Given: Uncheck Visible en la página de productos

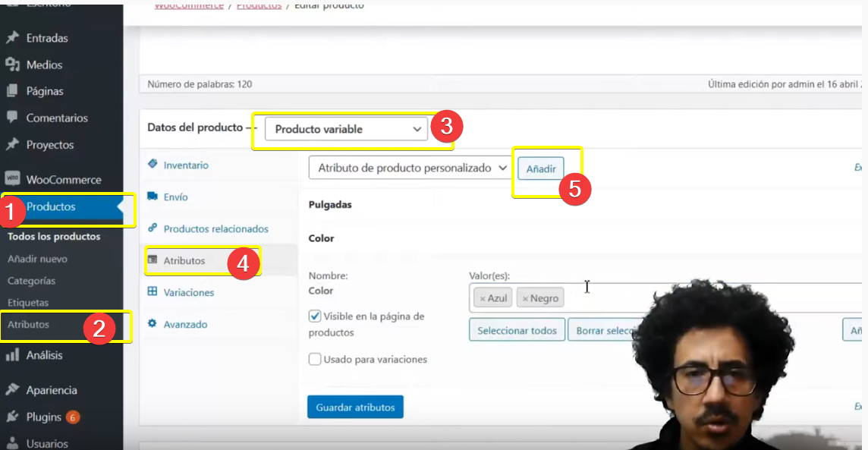Looking at the screenshot, I should (x=314, y=316).
